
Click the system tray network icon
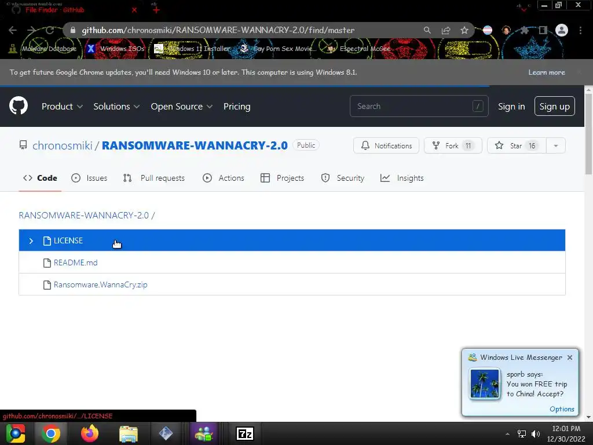pos(522,433)
